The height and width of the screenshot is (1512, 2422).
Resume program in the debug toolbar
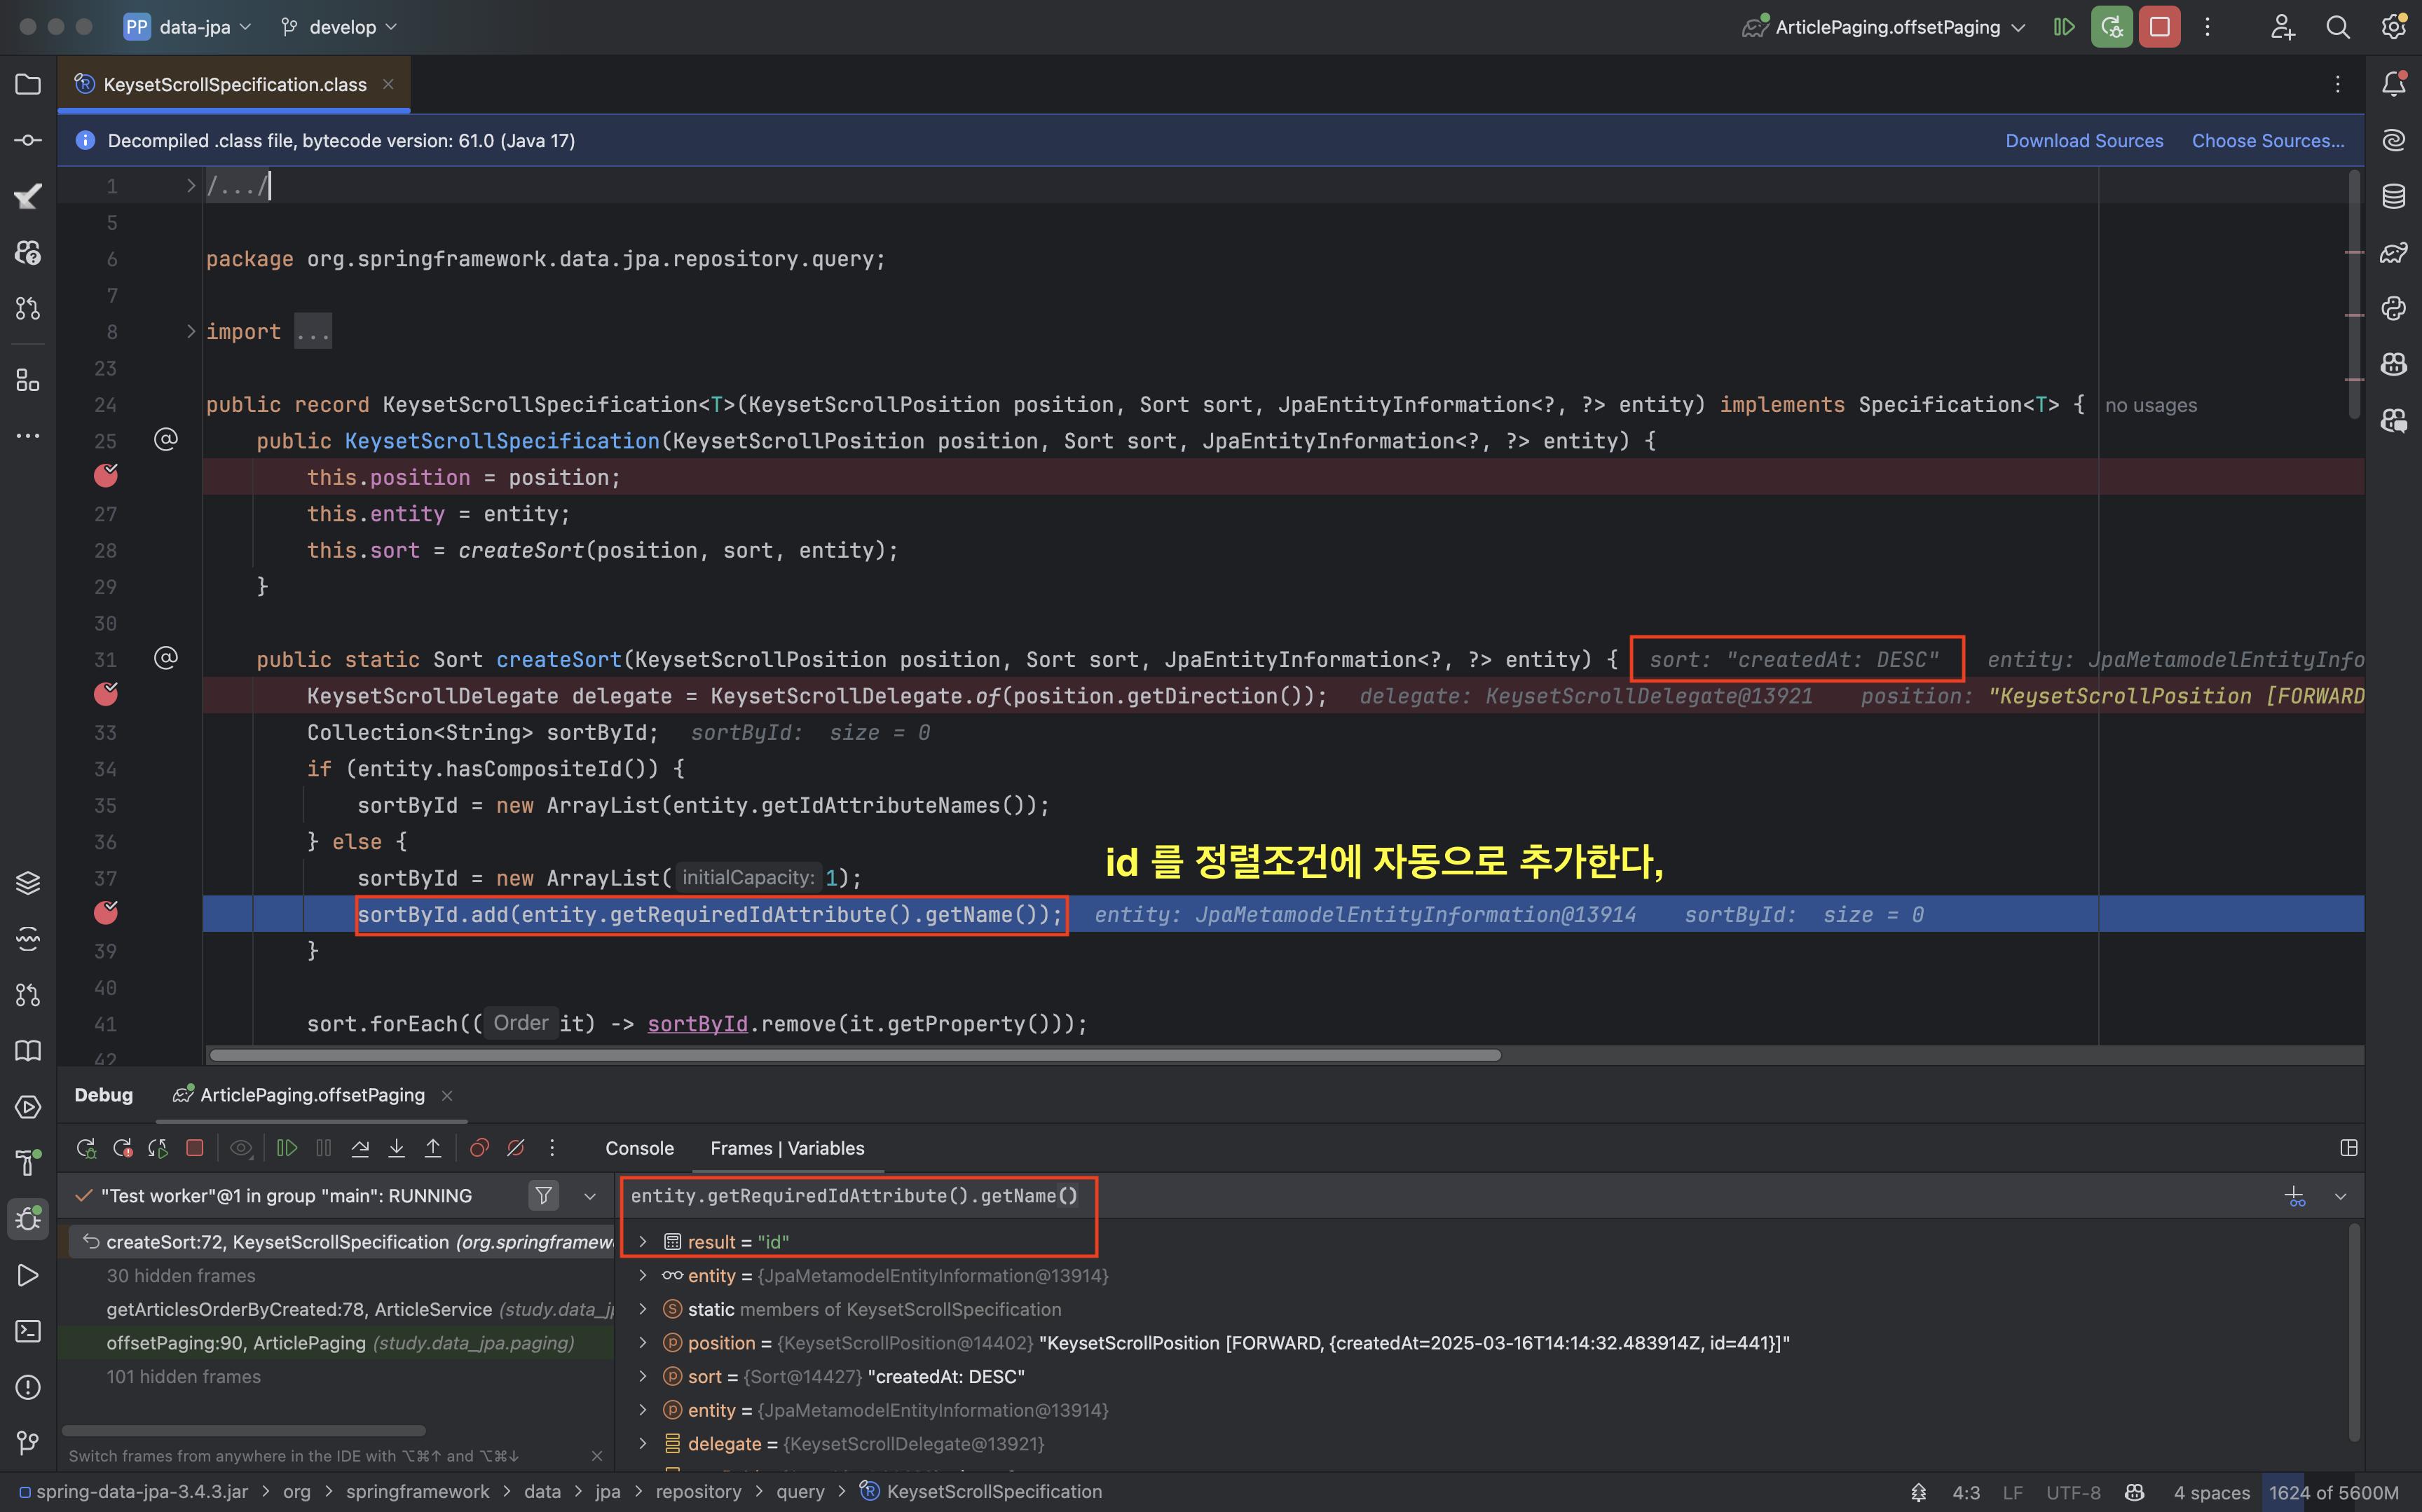(x=287, y=1148)
